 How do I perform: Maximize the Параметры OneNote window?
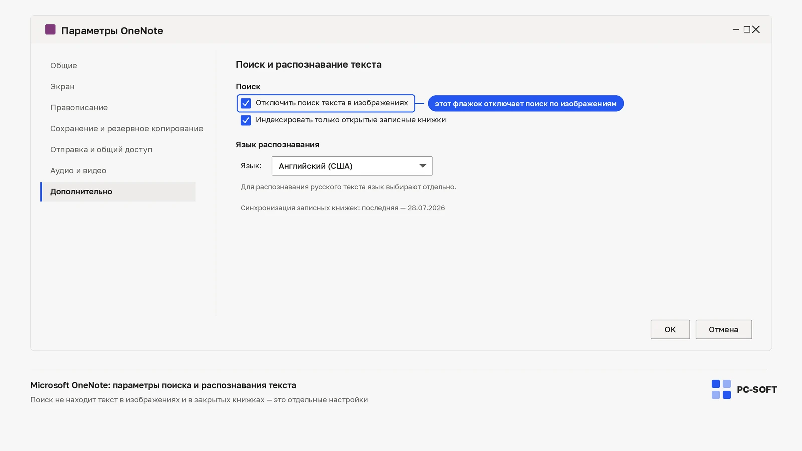(747, 30)
